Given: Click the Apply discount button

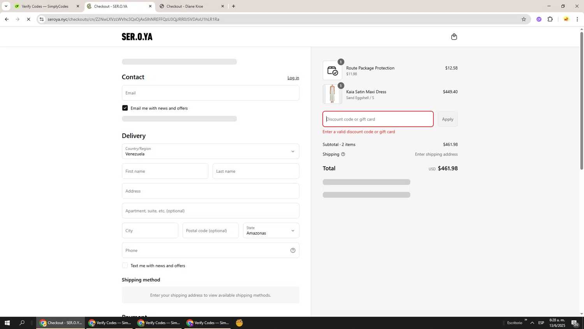Looking at the screenshot, I should (x=447, y=119).
